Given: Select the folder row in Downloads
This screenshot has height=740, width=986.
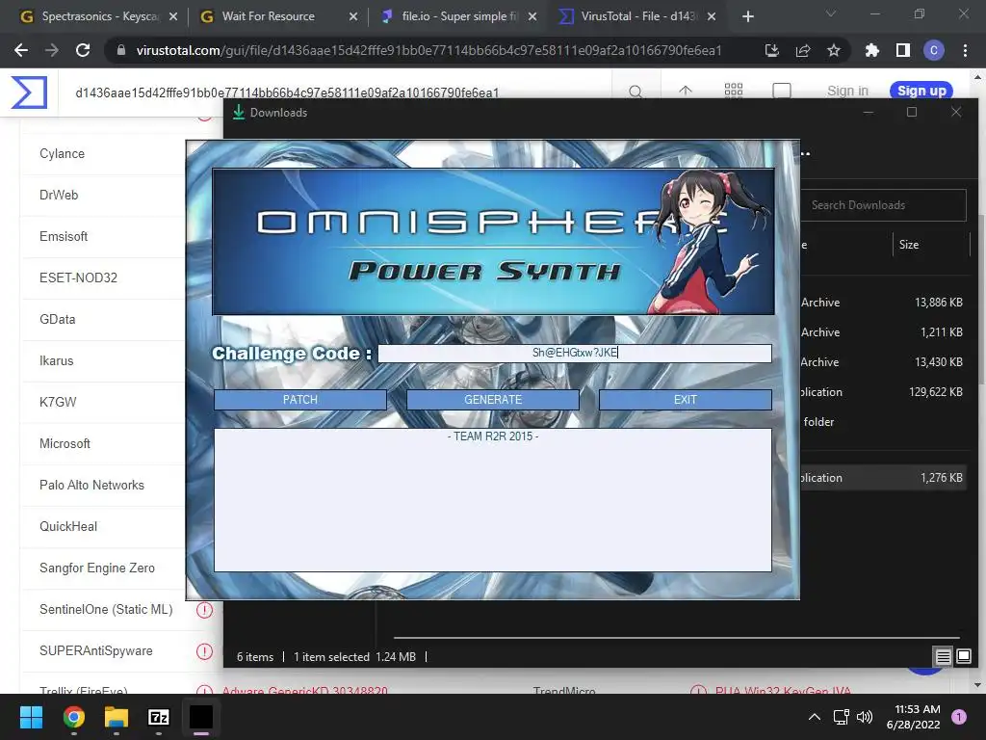Looking at the screenshot, I should click(882, 422).
